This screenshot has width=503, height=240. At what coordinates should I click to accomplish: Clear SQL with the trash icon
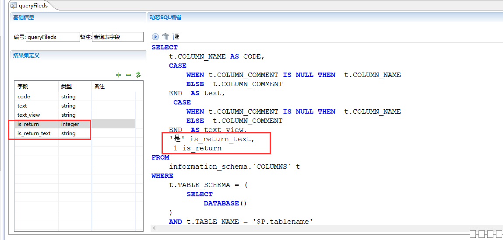click(x=165, y=37)
